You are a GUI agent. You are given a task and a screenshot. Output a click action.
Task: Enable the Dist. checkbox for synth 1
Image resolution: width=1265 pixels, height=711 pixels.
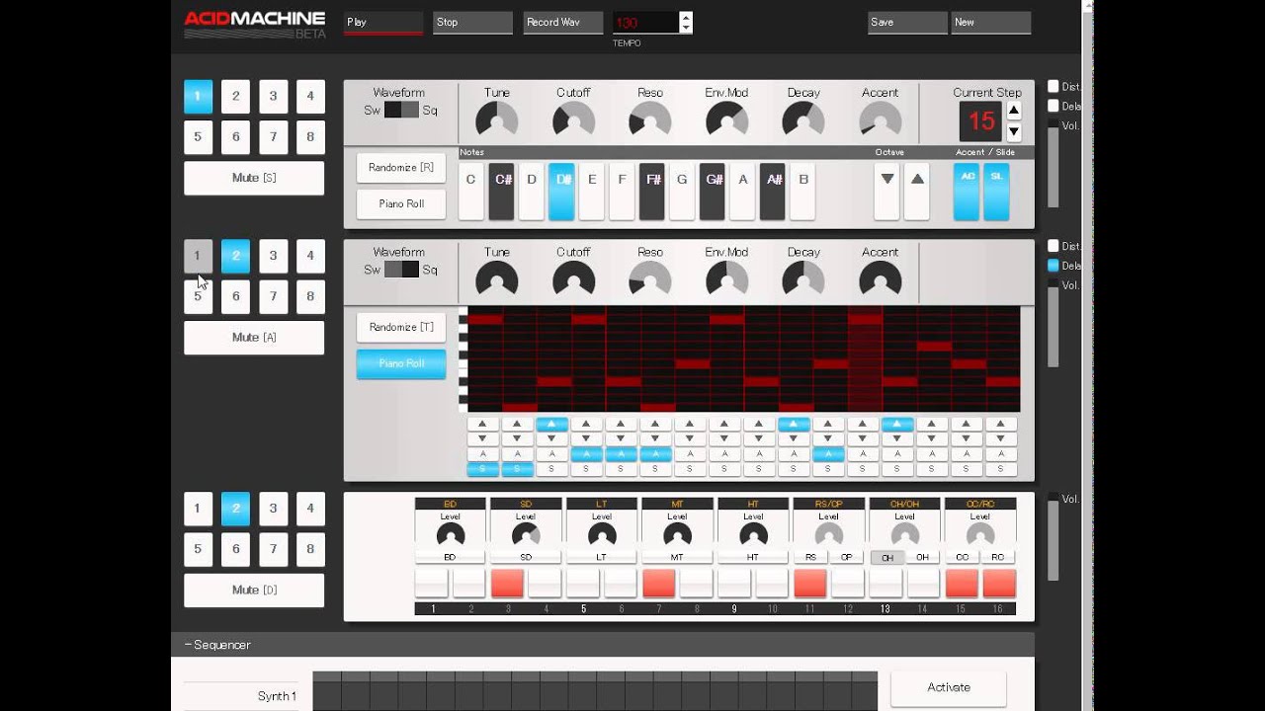point(1054,86)
